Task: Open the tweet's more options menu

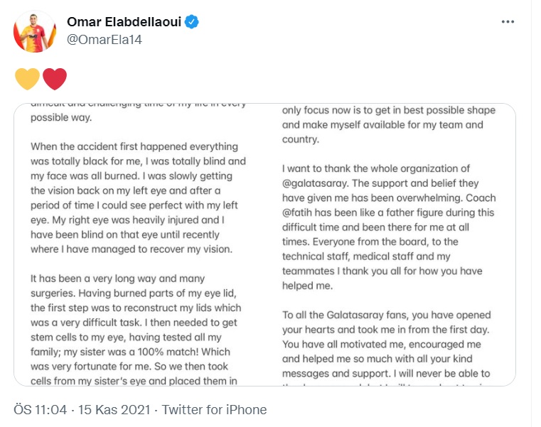Action: [507, 22]
